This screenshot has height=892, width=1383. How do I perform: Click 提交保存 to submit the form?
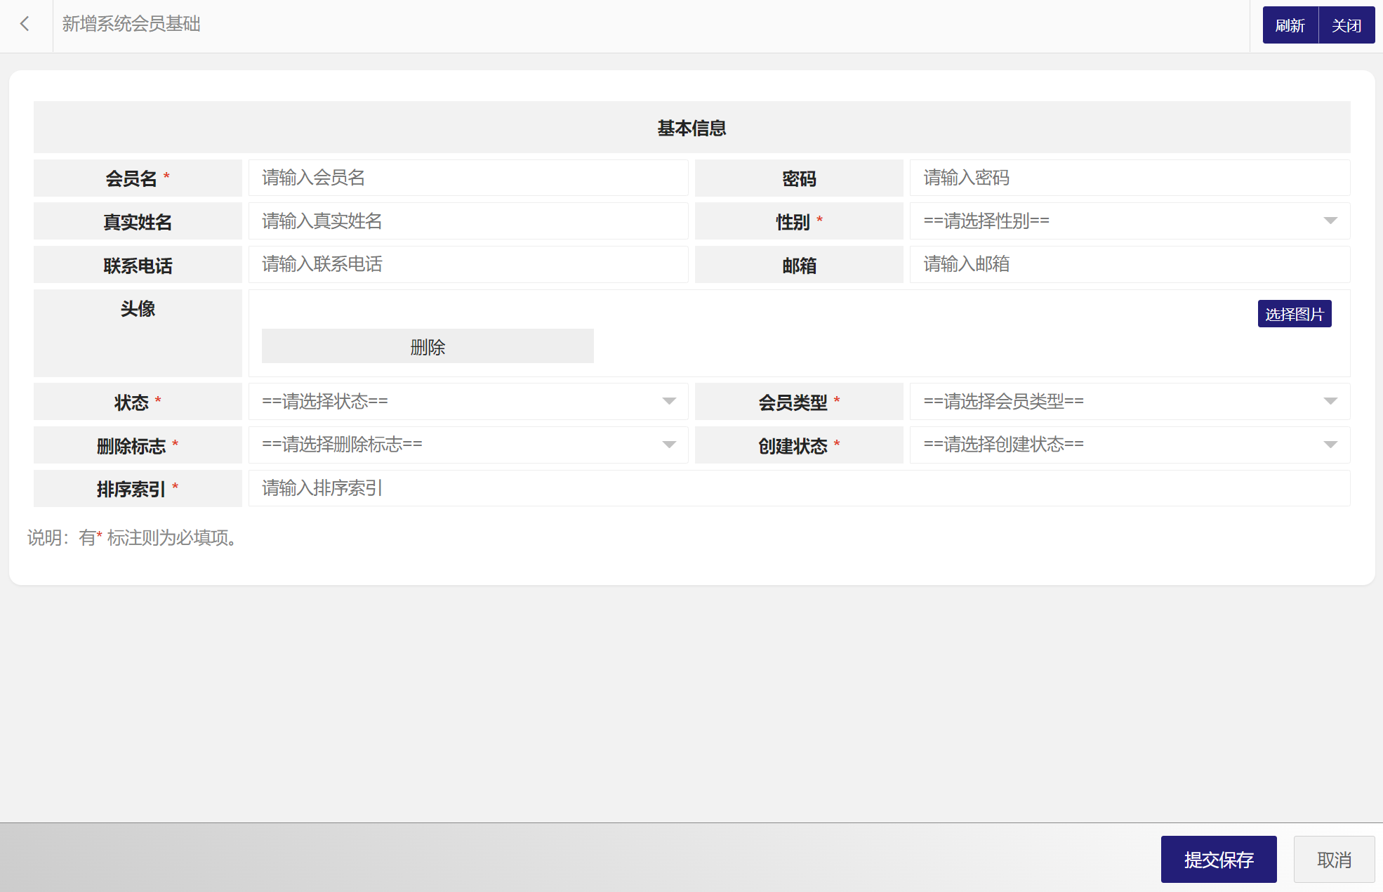click(x=1218, y=859)
